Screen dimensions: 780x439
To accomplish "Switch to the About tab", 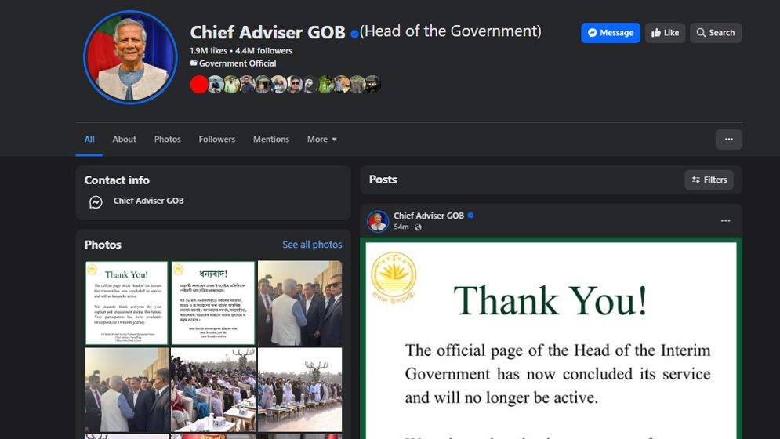I will (x=124, y=140).
